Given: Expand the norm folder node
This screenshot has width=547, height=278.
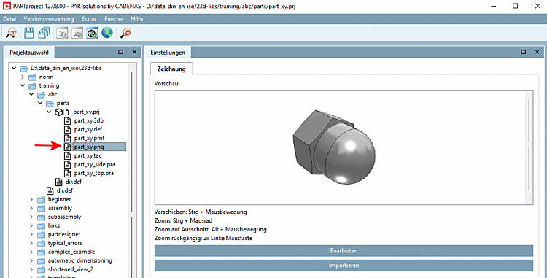Looking at the screenshot, I should pyautogui.click(x=23, y=77).
